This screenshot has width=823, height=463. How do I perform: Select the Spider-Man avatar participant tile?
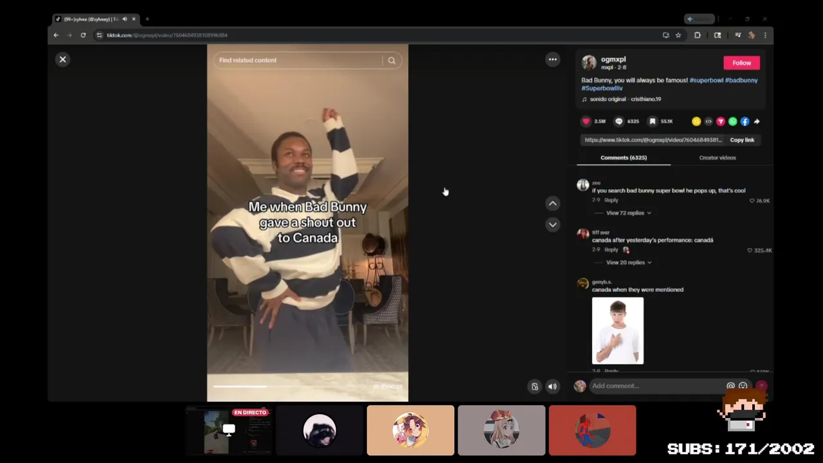coord(592,430)
